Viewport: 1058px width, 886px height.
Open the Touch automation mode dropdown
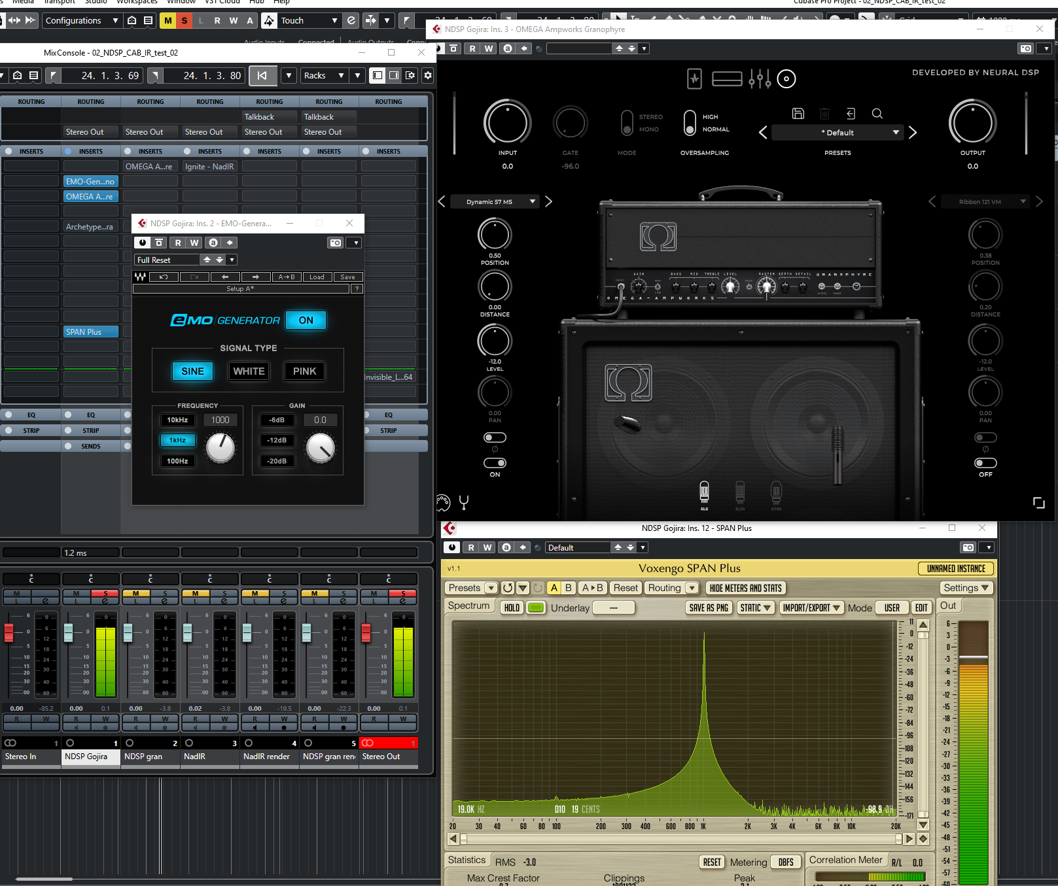coord(308,21)
